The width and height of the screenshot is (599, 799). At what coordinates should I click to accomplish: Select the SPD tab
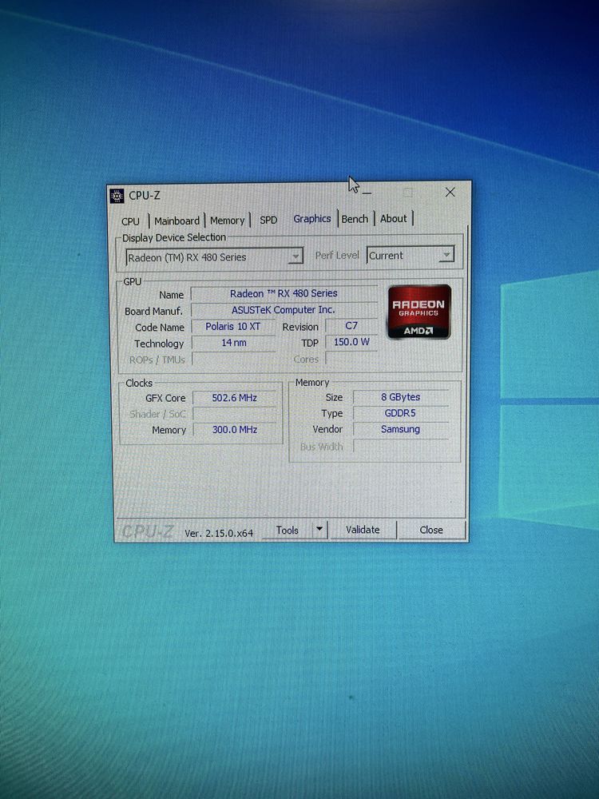pyautogui.click(x=268, y=220)
